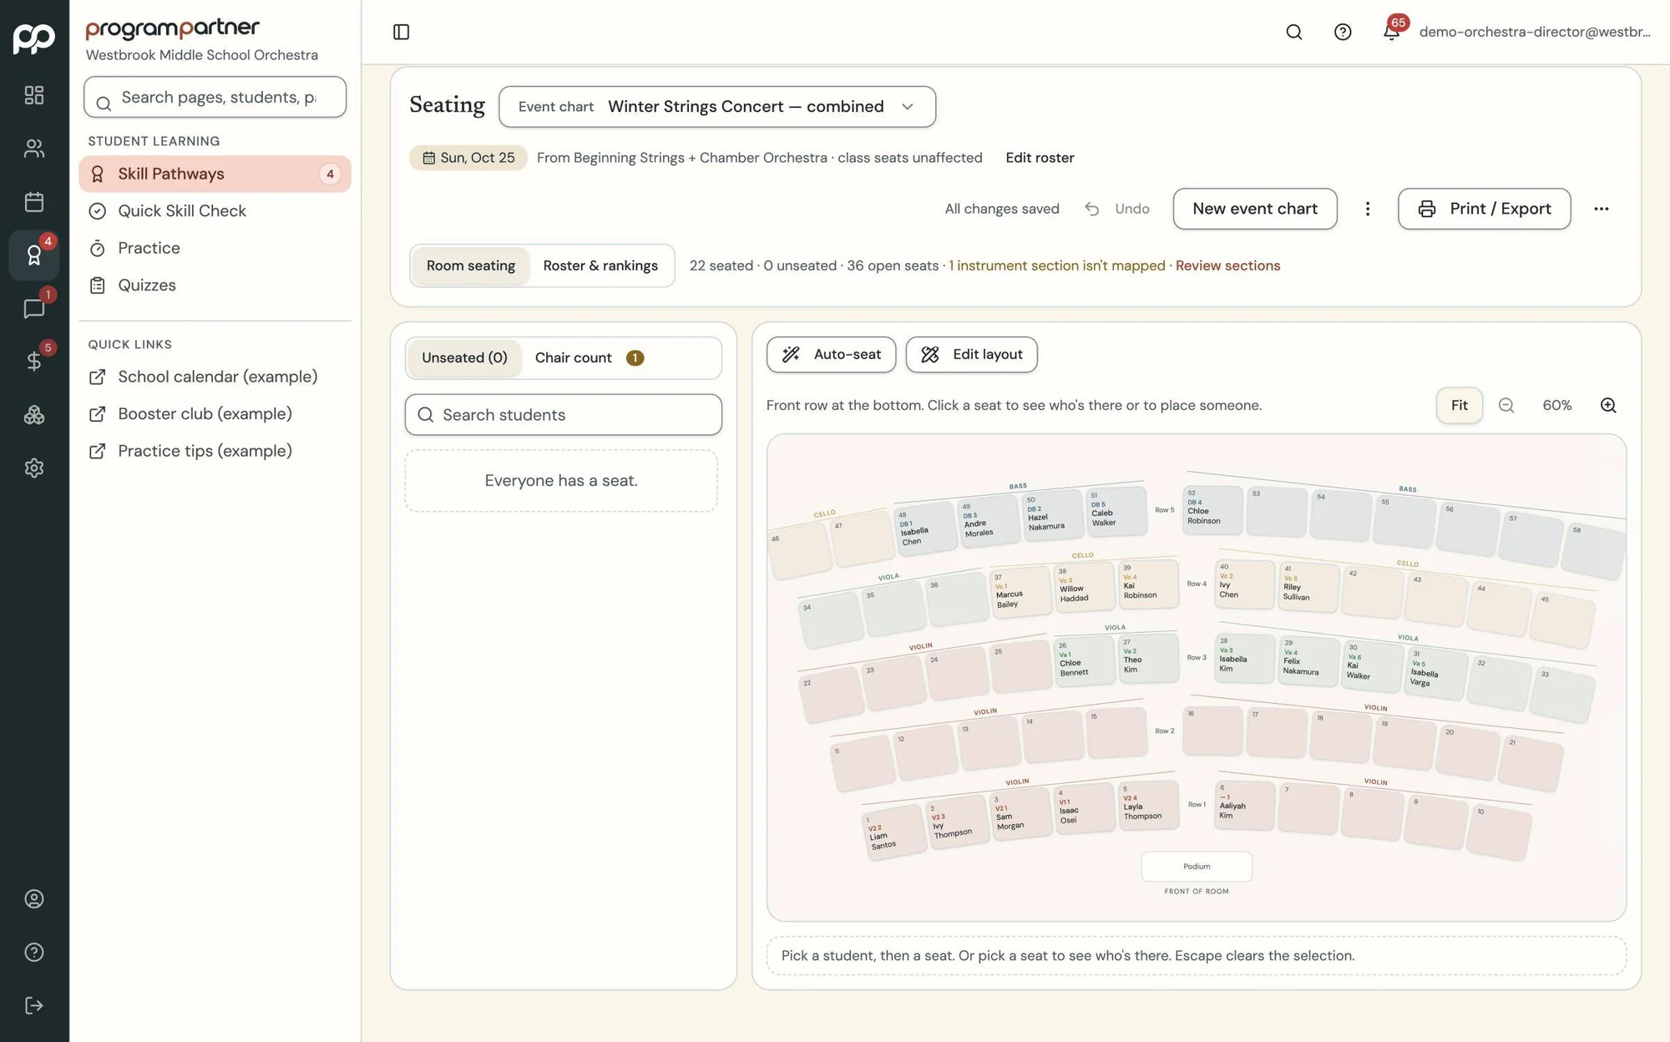This screenshot has height=1042, width=1670.
Task: Open the Event chart dropdown
Action: [x=717, y=107]
